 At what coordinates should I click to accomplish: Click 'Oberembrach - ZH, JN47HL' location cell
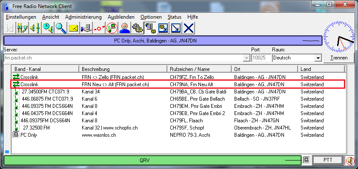pos(262,128)
